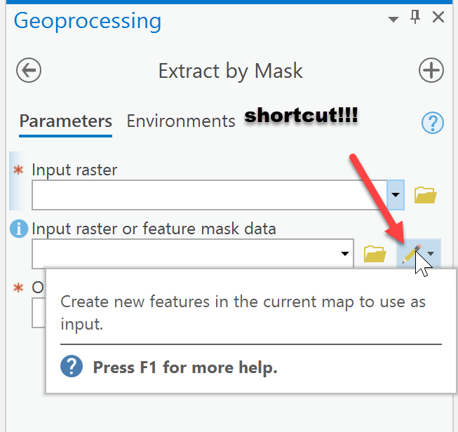The width and height of the screenshot is (458, 432).
Task: Click the "Press F1 for more help" text
Action: (185, 367)
